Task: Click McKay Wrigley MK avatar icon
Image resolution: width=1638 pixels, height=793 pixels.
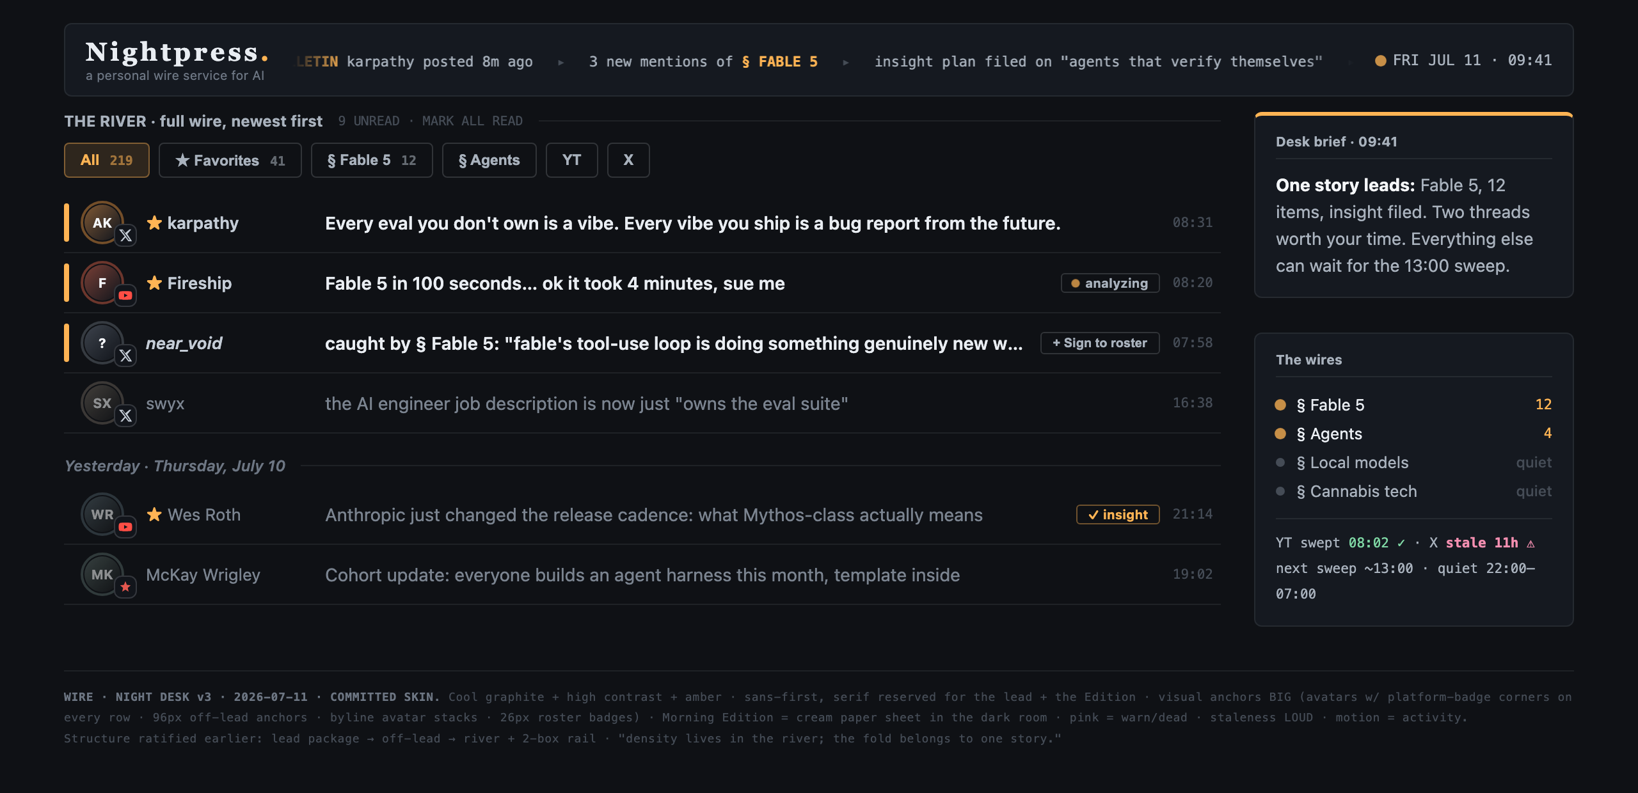Action: [x=102, y=574]
